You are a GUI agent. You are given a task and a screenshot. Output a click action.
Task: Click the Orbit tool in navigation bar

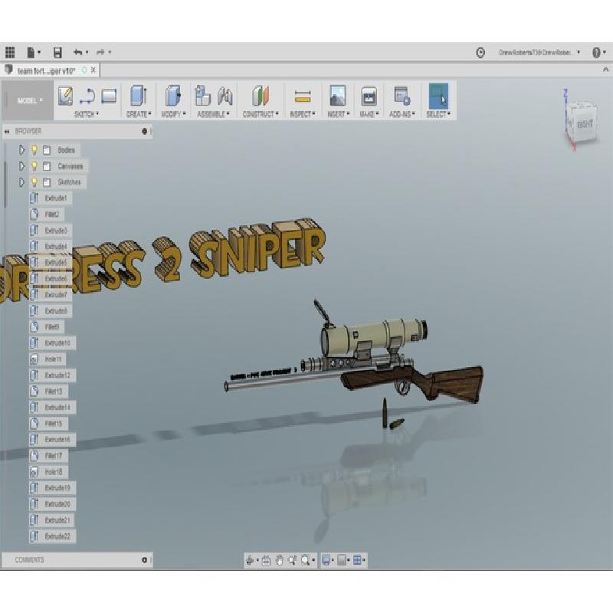pos(251,561)
